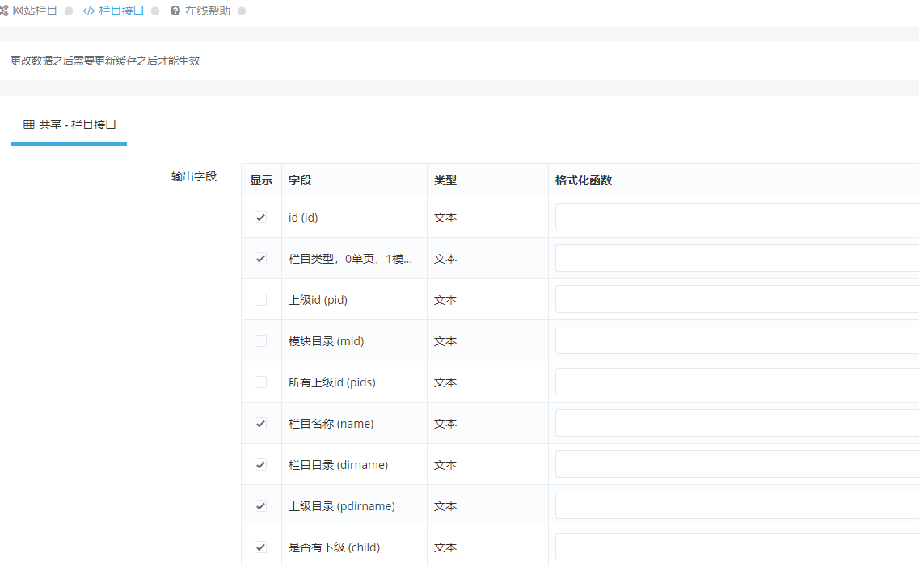Check the 所有上级id (pids) display checkbox
Screen dimensions: 919x566
[x=261, y=382]
